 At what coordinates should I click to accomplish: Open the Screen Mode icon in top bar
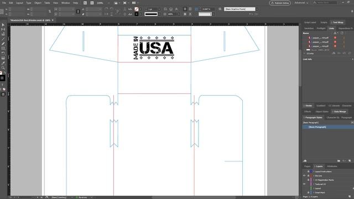[x=125, y=3]
